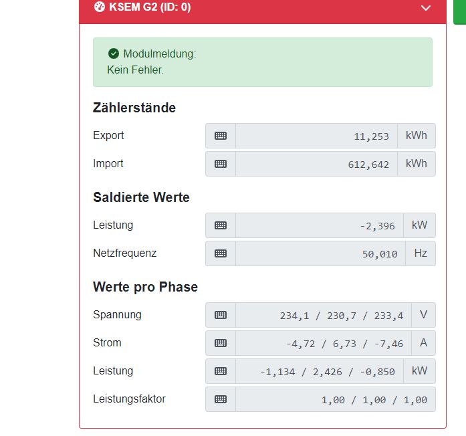Viewport: 466px width, 436px height.
Task: Click the gauge icon before KSEM G2
Action: [100, 7]
